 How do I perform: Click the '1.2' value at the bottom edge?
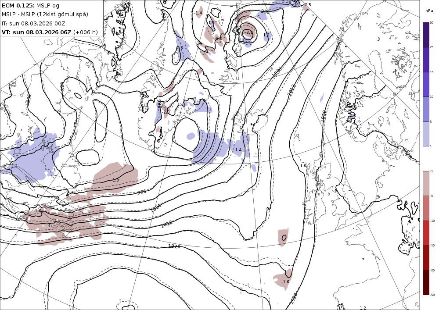tap(363, 308)
